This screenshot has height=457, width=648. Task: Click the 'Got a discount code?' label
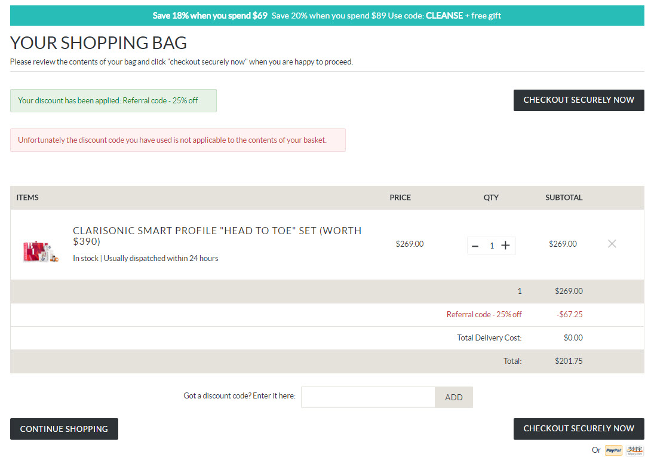[x=239, y=396]
